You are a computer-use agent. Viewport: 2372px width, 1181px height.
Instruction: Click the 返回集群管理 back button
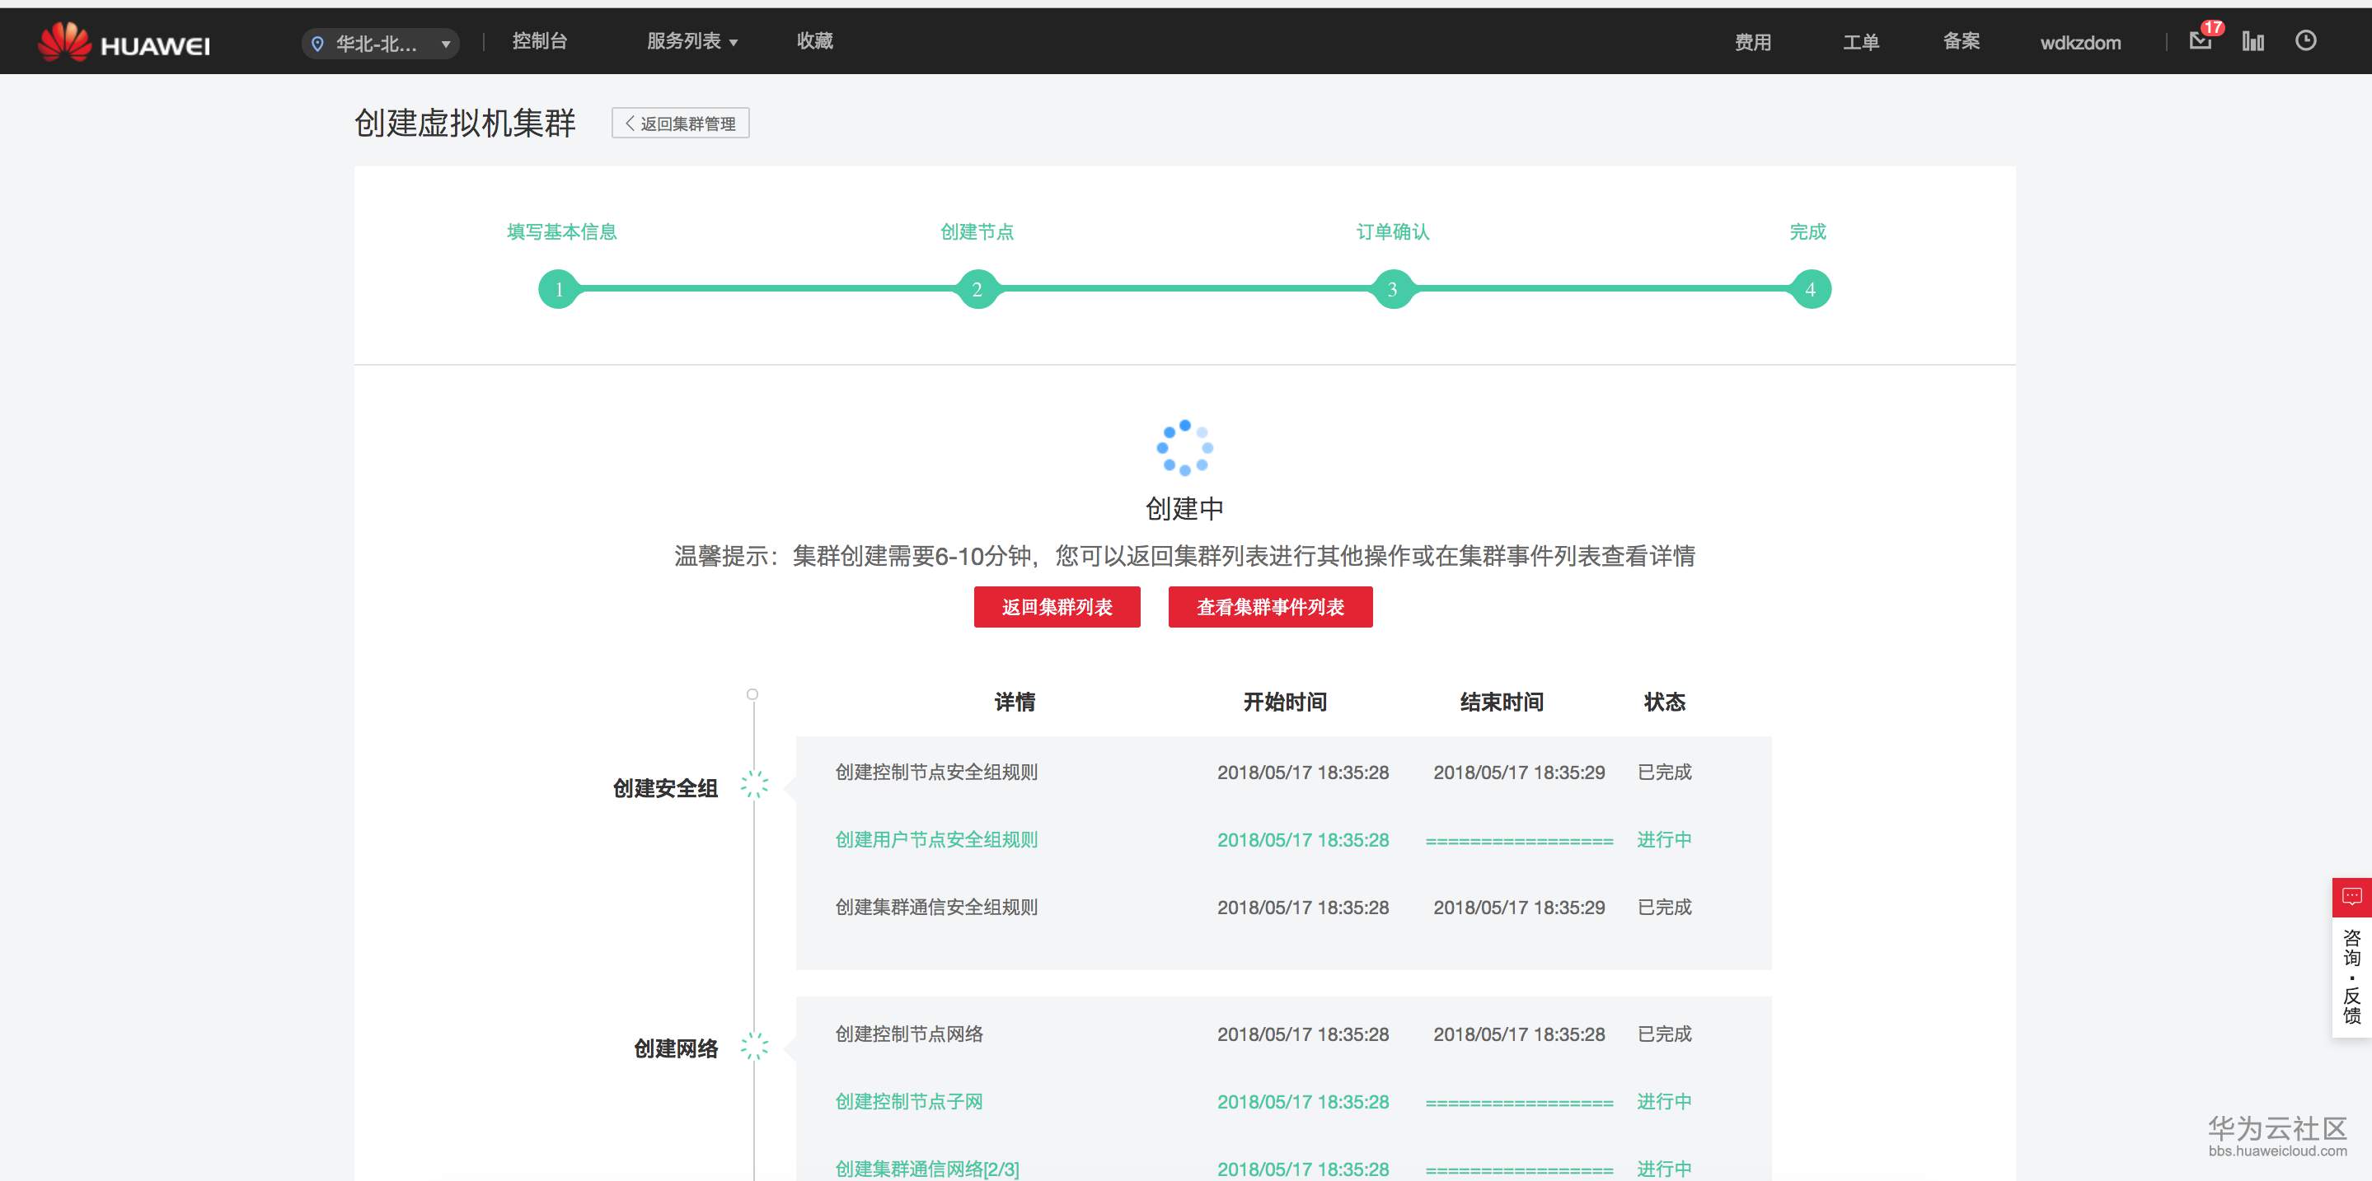click(x=681, y=124)
